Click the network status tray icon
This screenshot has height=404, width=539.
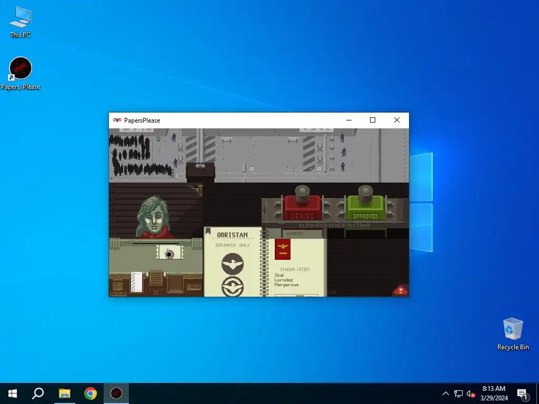coord(458,393)
